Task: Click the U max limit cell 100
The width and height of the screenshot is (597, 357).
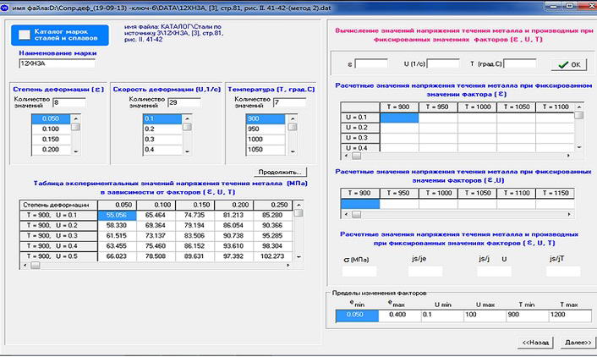Action: (x=485, y=316)
